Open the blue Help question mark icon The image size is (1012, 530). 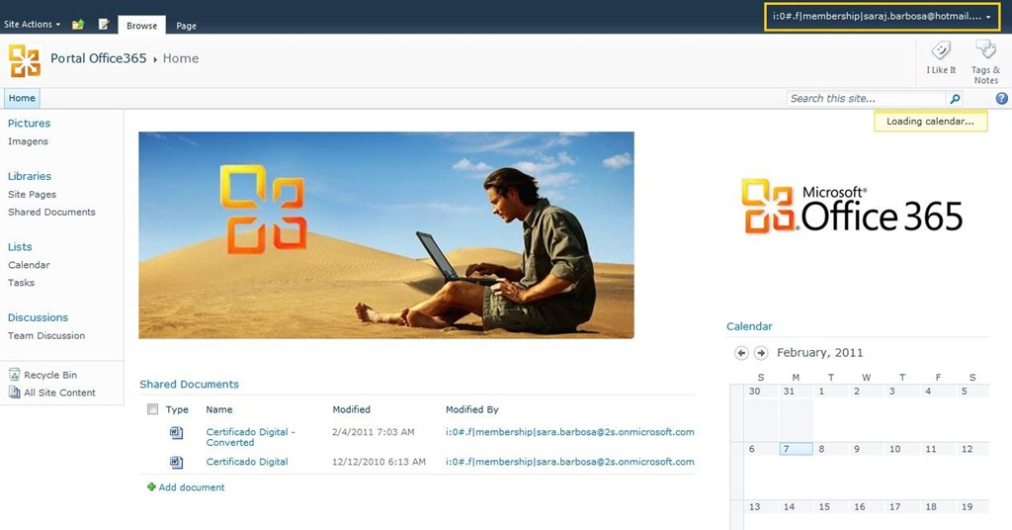tap(1001, 99)
